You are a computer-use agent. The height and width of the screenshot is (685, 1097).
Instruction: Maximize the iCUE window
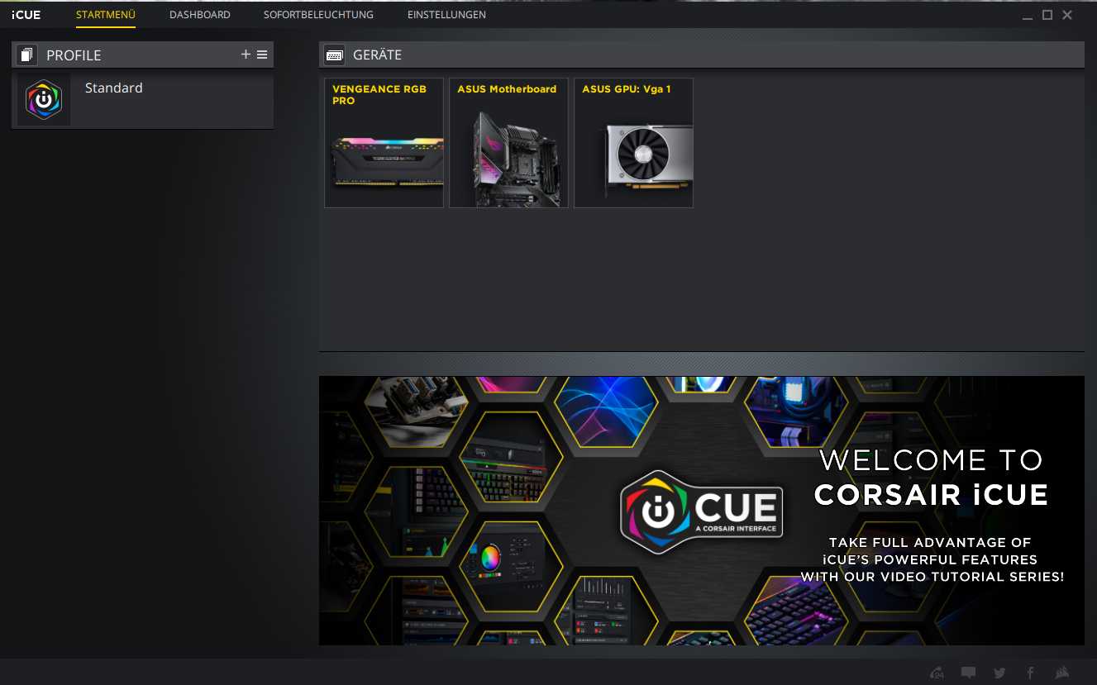(x=1047, y=15)
